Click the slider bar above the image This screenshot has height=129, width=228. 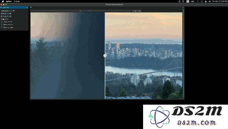[81, 11]
